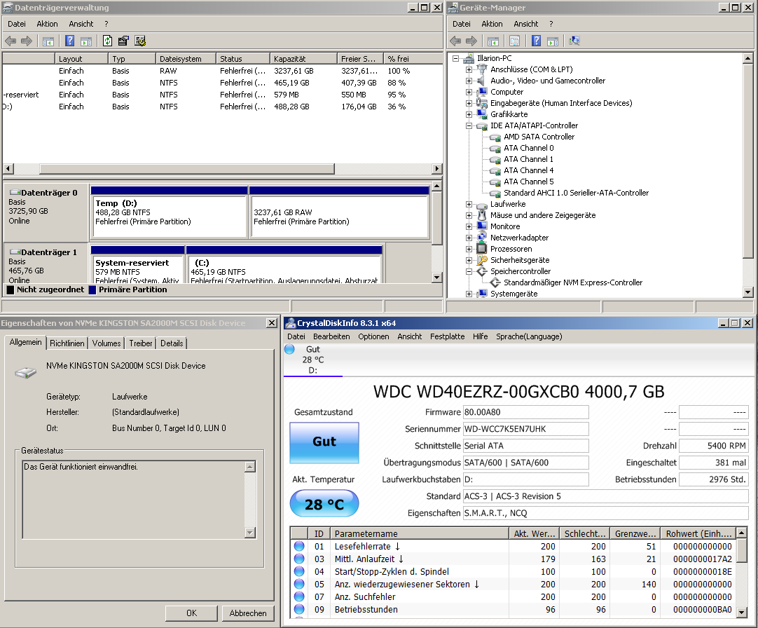Open Festplatte menu in CrystalDiskInfo
This screenshot has height=628, width=758.
(447, 336)
